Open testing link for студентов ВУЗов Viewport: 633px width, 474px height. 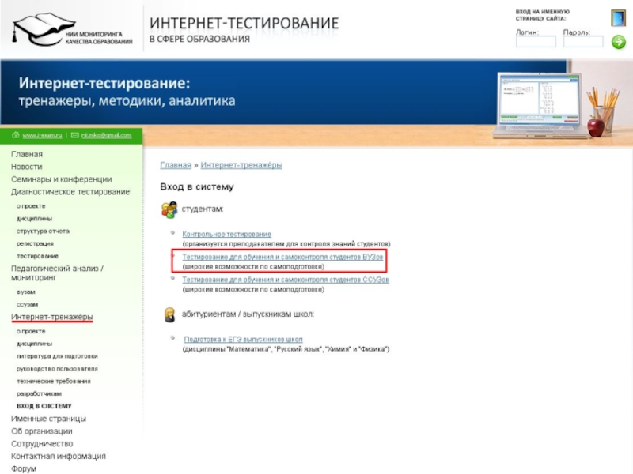point(282,257)
